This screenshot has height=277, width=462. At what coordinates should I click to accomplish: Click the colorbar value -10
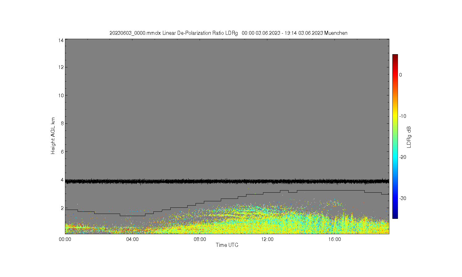pyautogui.click(x=403, y=116)
